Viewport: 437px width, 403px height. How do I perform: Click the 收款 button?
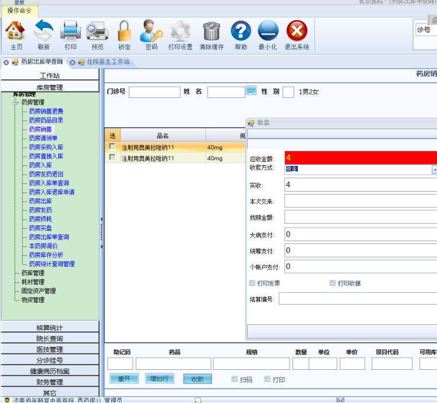click(x=198, y=379)
